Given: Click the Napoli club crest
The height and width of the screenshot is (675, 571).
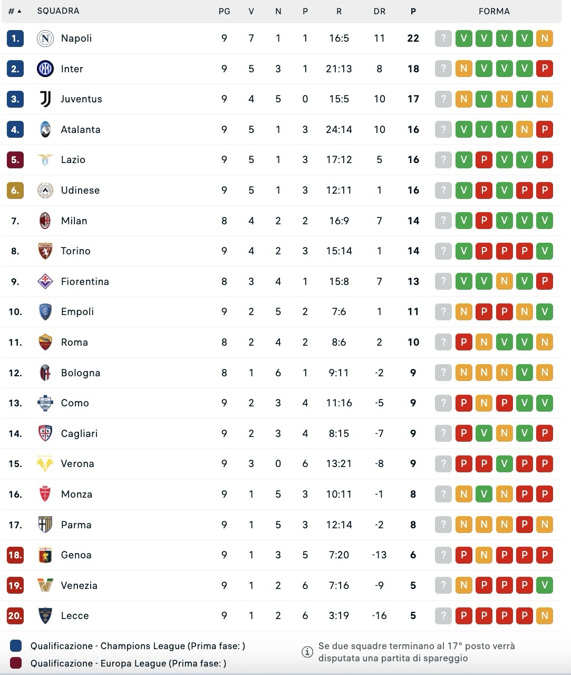Looking at the screenshot, I should tap(45, 39).
